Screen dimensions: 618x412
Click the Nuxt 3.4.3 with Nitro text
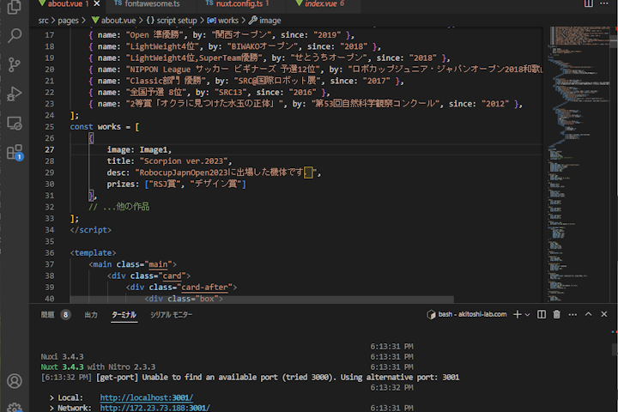click(98, 367)
